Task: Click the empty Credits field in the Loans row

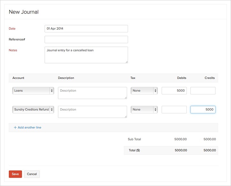Action: 203,91
